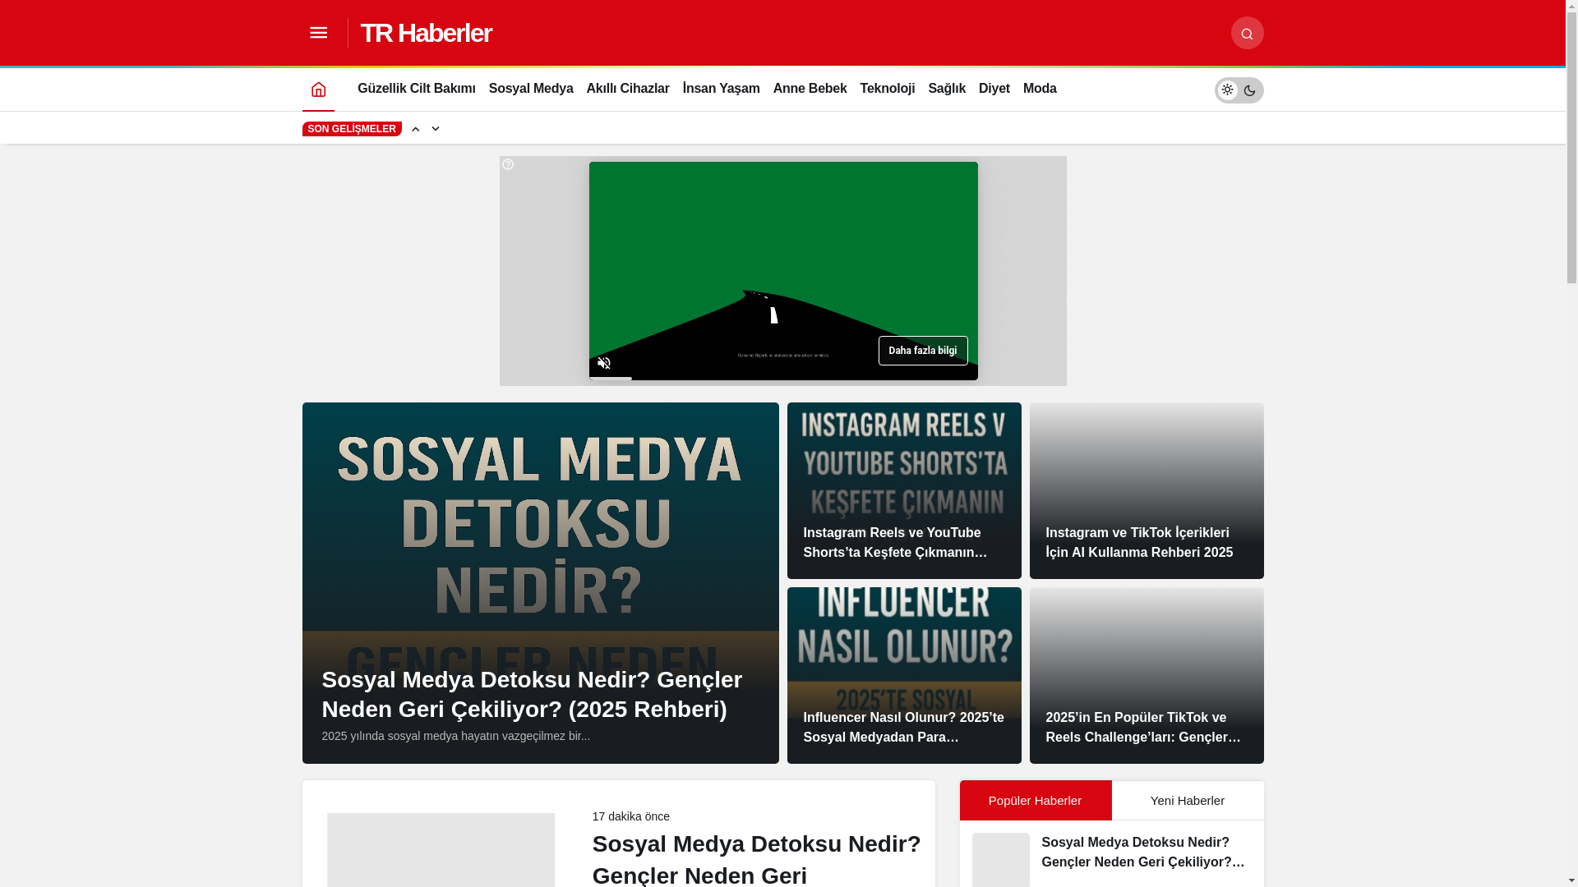Open Sağlık menu item
The image size is (1578, 887).
pos(947,89)
